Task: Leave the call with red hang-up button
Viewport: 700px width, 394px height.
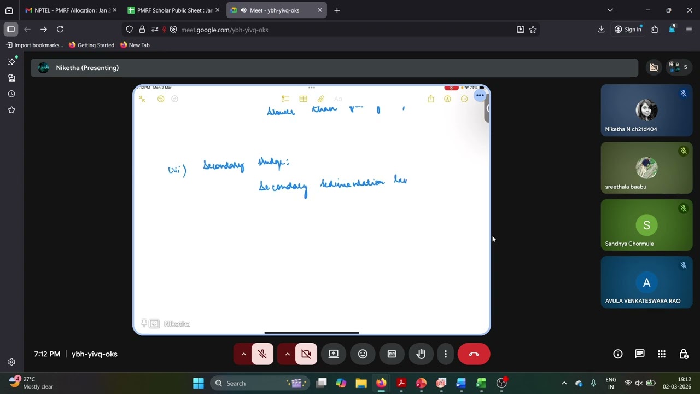Action: [x=474, y=354]
